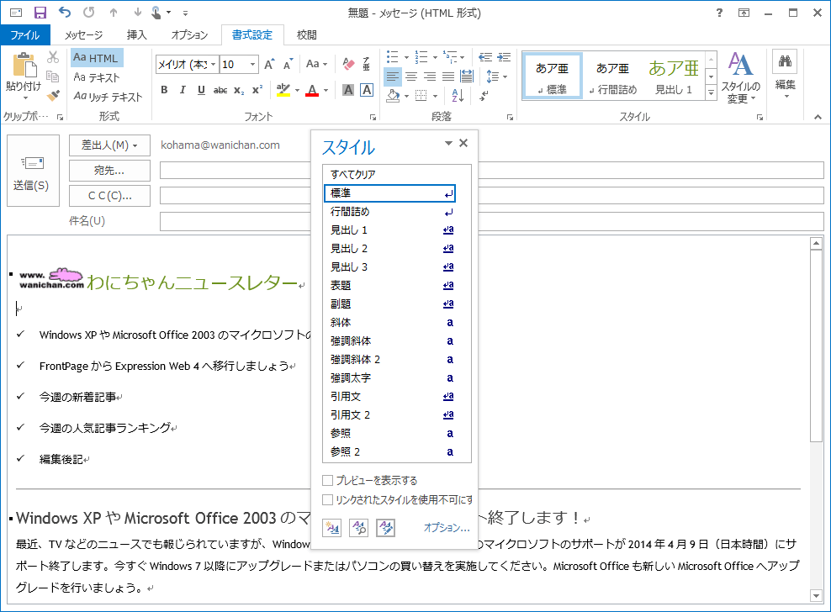Select 見出し 1 in Styles pane list
Viewport: 831px width, 612px height.
(x=390, y=230)
